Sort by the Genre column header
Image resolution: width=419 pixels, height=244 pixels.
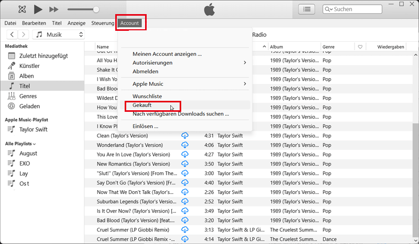coord(328,47)
